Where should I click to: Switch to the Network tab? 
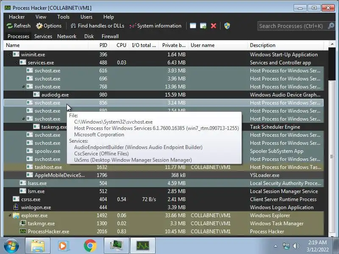point(67,36)
